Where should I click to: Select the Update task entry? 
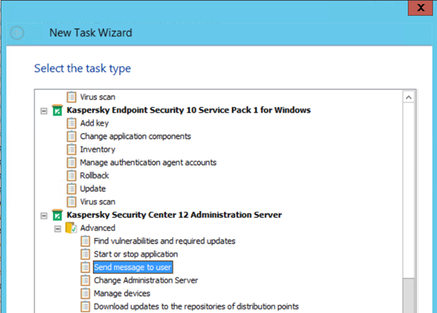point(93,189)
